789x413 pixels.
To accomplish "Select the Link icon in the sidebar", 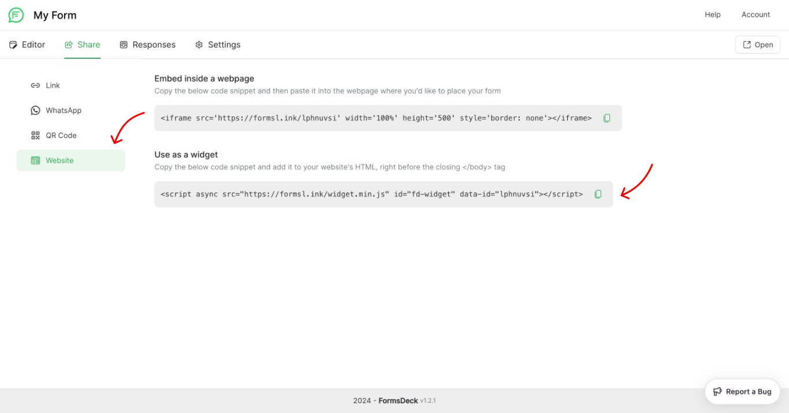I will coord(35,85).
